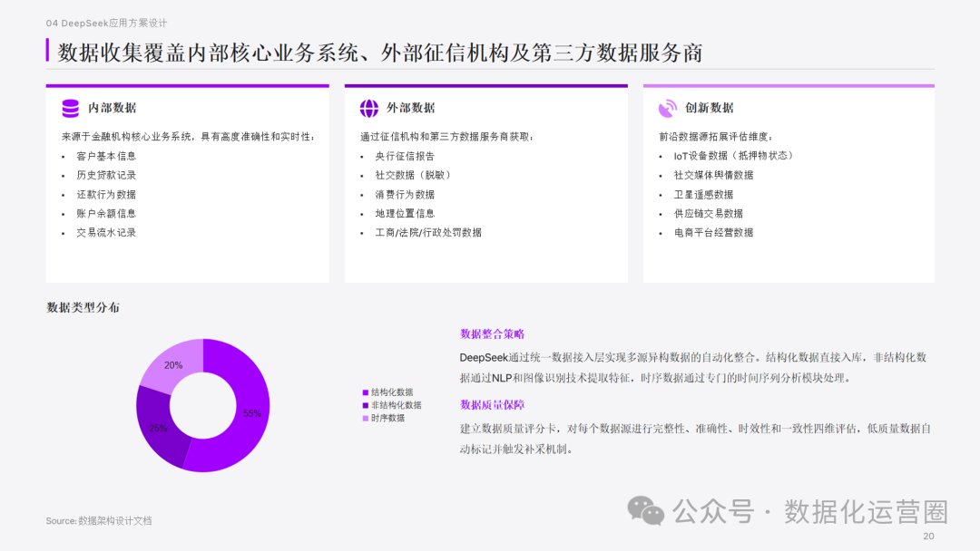Click the 社交数据（脱敏） bullet item
980x551 pixels.
click(413, 175)
